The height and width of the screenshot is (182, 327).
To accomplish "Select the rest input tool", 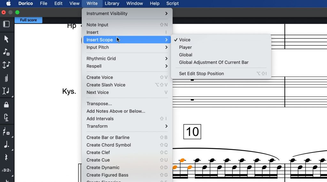I will (x=6, y=157).
